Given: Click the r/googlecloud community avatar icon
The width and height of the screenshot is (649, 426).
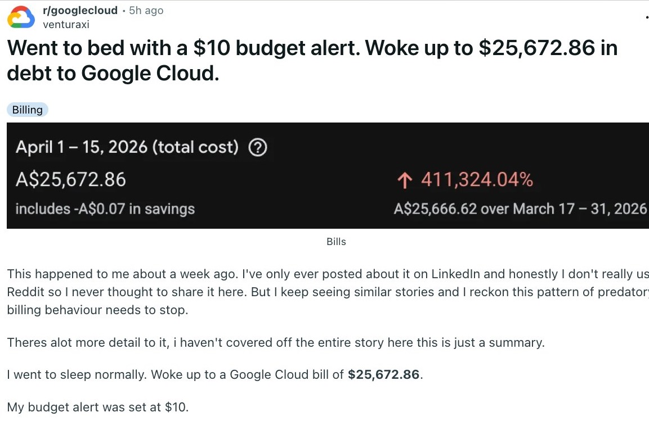Looking at the screenshot, I should click(x=21, y=17).
